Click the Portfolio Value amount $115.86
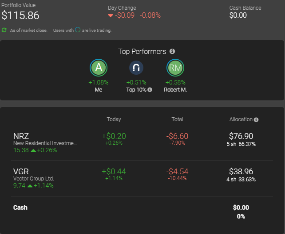 click(20, 15)
